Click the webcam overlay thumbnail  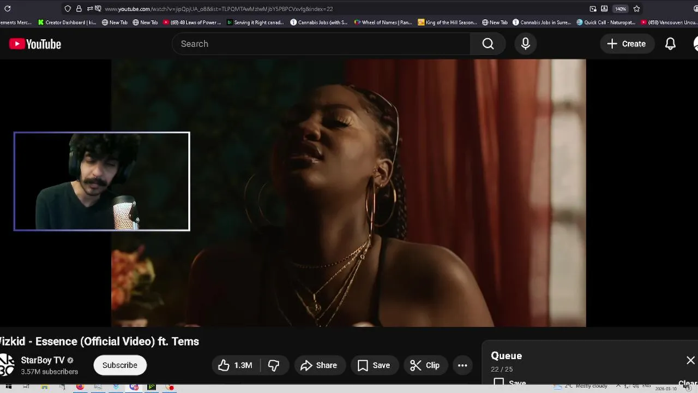(x=102, y=181)
